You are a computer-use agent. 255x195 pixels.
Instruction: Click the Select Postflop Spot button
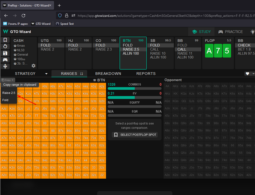(135, 135)
